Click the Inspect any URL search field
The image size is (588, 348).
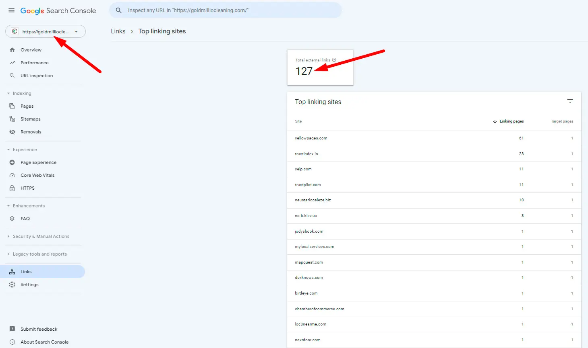(226, 10)
